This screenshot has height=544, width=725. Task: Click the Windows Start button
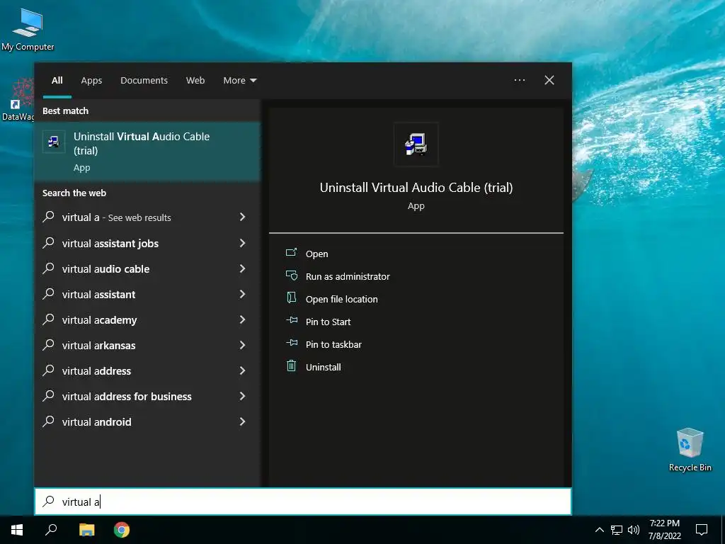point(17,530)
